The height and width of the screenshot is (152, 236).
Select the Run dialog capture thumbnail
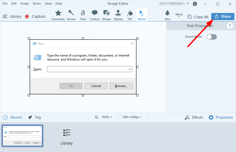(x=22, y=136)
